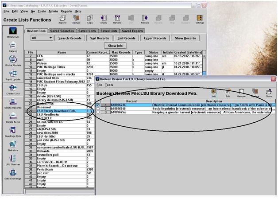
Task: Tick the checkbox for record b18896248
Action: tap(98, 109)
